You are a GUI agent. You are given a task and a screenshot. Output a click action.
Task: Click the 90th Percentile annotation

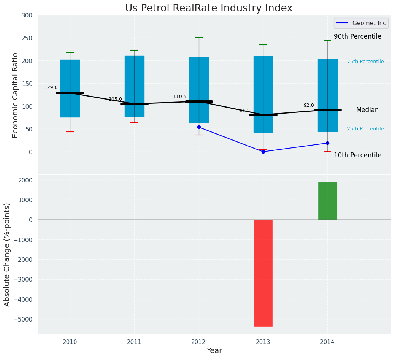pos(357,37)
